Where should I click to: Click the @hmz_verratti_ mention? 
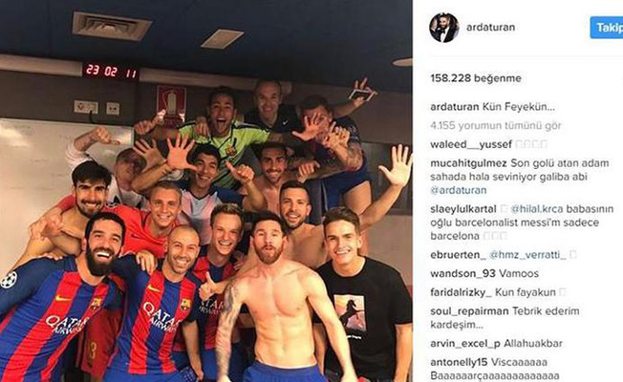(x=527, y=255)
